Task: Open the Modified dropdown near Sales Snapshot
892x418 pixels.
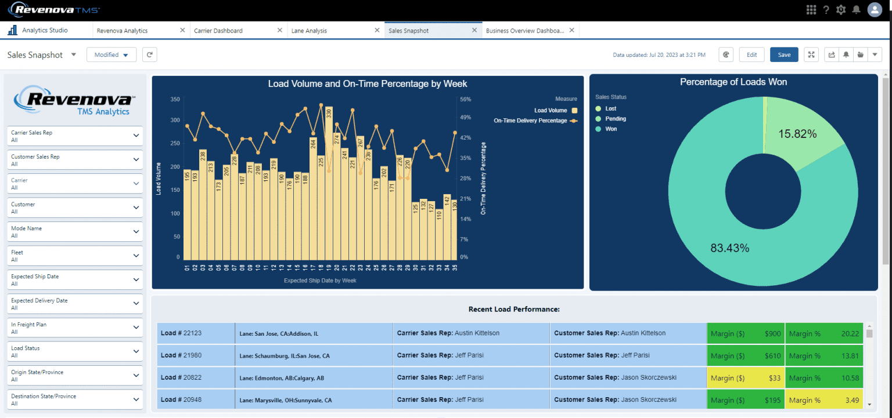Action: (x=111, y=54)
